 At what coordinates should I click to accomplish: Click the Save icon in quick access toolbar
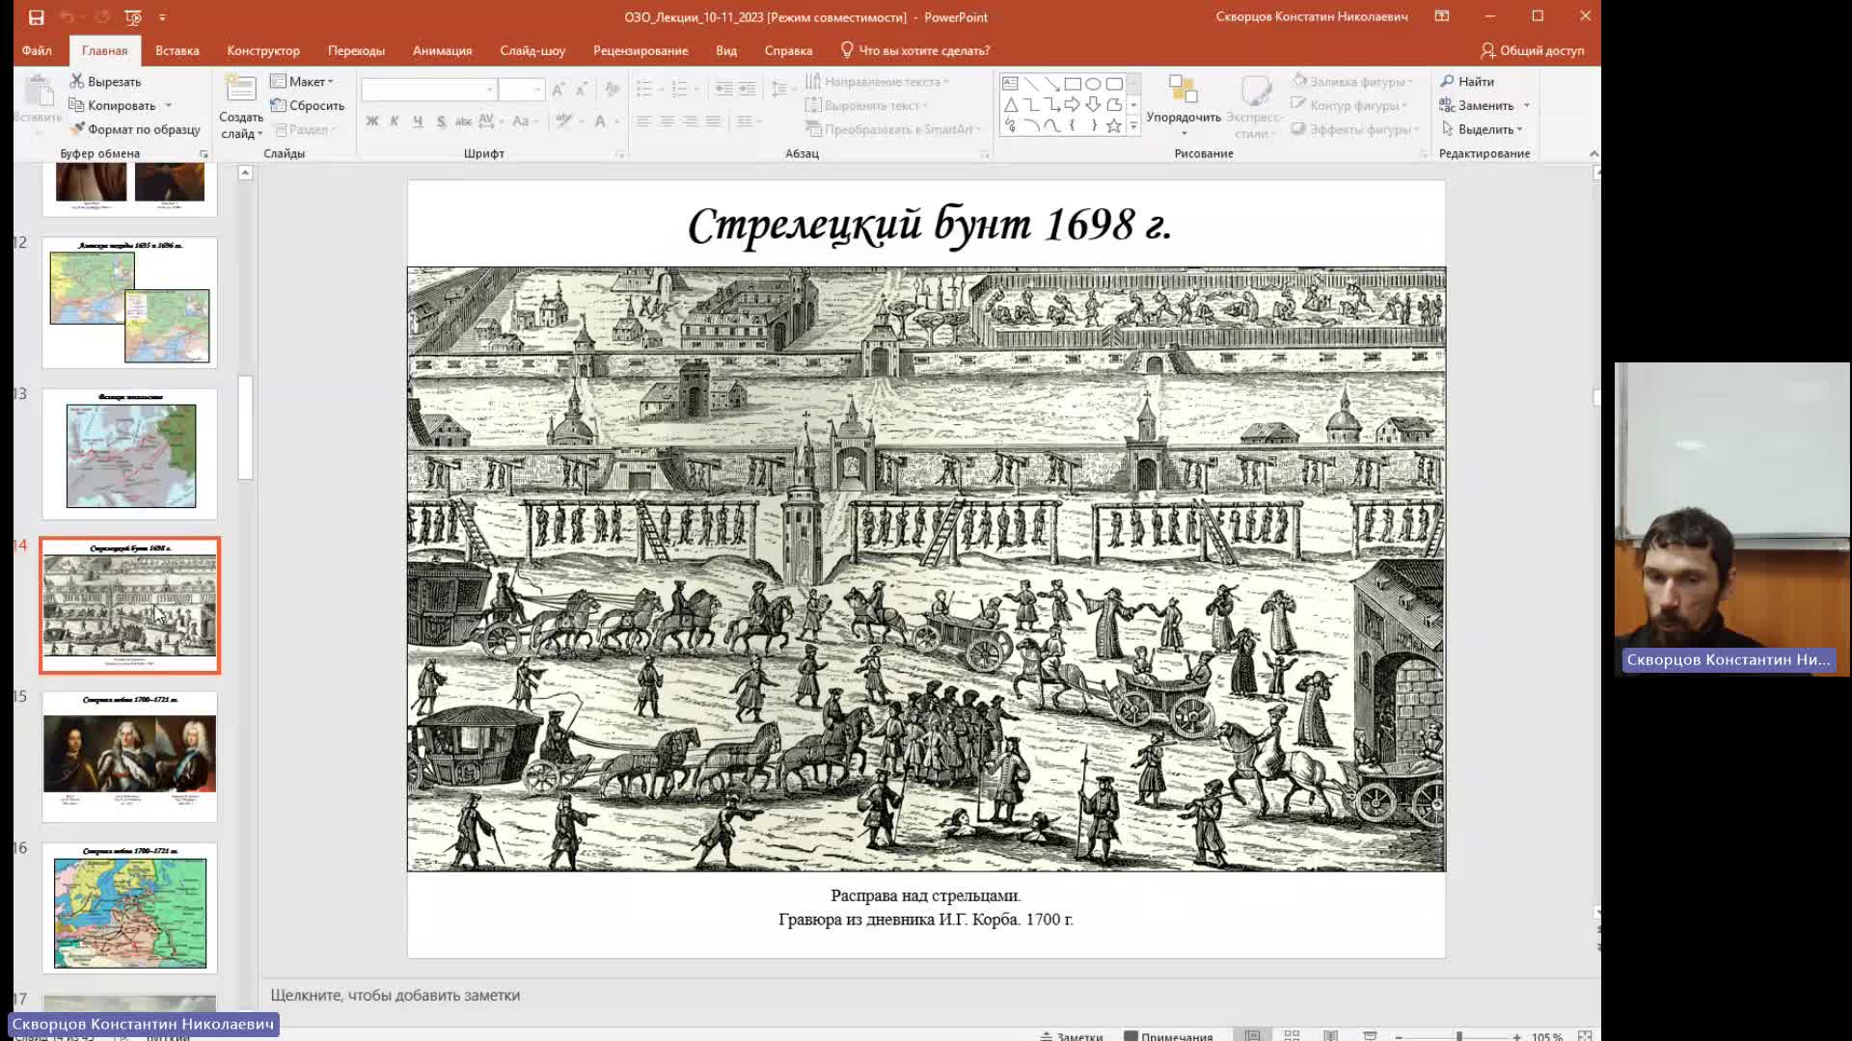tap(36, 17)
